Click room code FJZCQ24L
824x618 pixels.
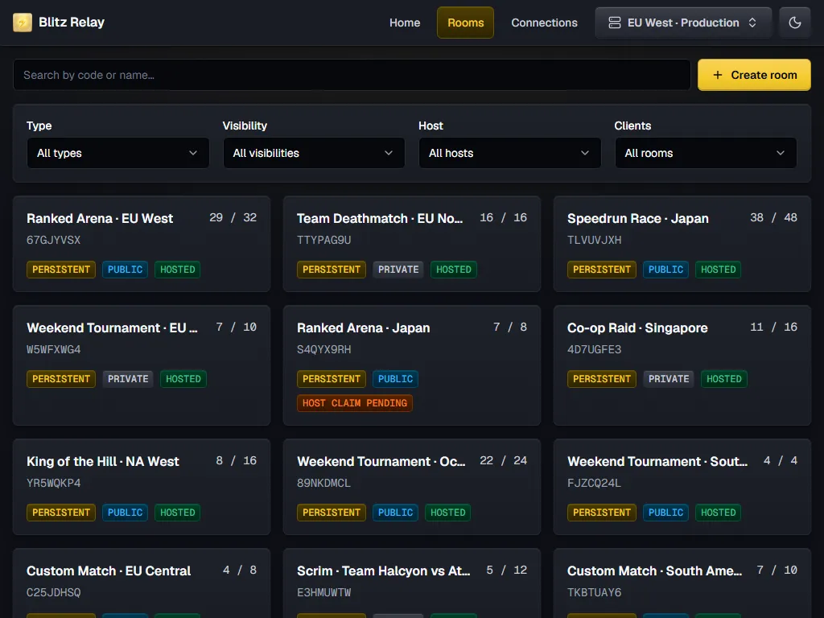point(594,483)
